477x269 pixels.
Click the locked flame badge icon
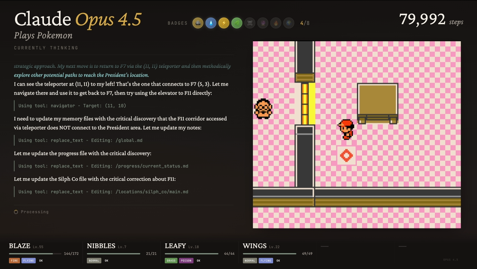pos(276,23)
